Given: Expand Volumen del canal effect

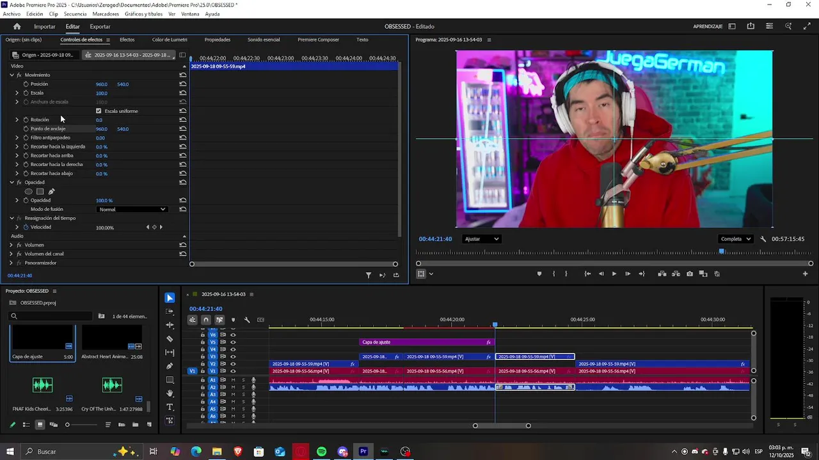Looking at the screenshot, I should [11, 254].
